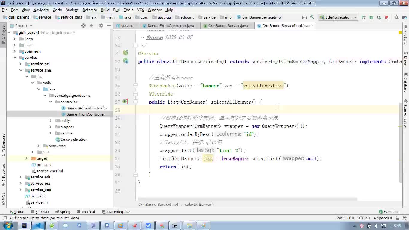The image size is (409, 230).
Task: Open the Spring tool window button
Action: [63, 212]
